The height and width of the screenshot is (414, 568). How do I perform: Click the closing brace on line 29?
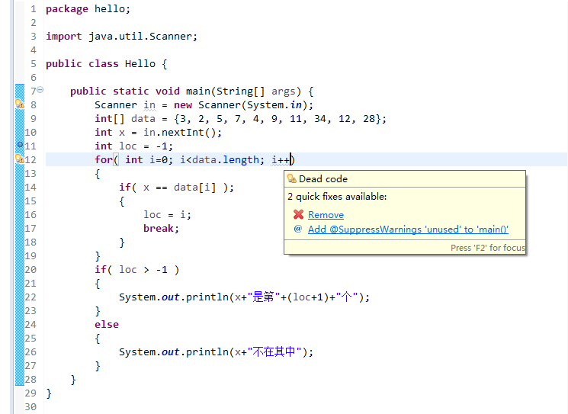pos(49,393)
